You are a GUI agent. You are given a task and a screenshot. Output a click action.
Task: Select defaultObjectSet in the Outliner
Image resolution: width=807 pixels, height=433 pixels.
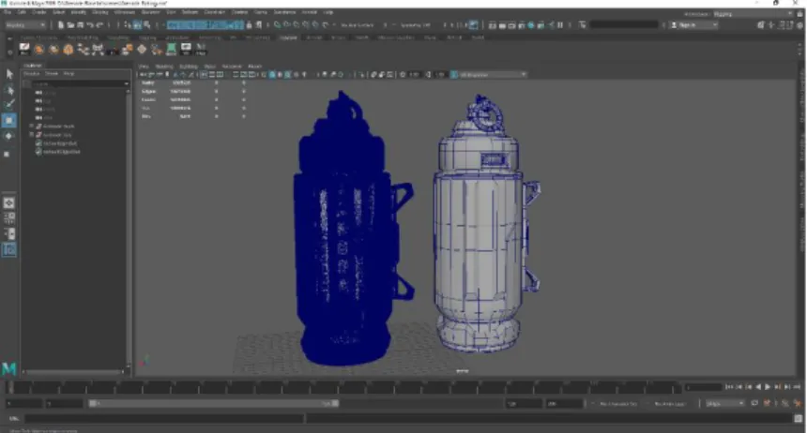click(62, 152)
